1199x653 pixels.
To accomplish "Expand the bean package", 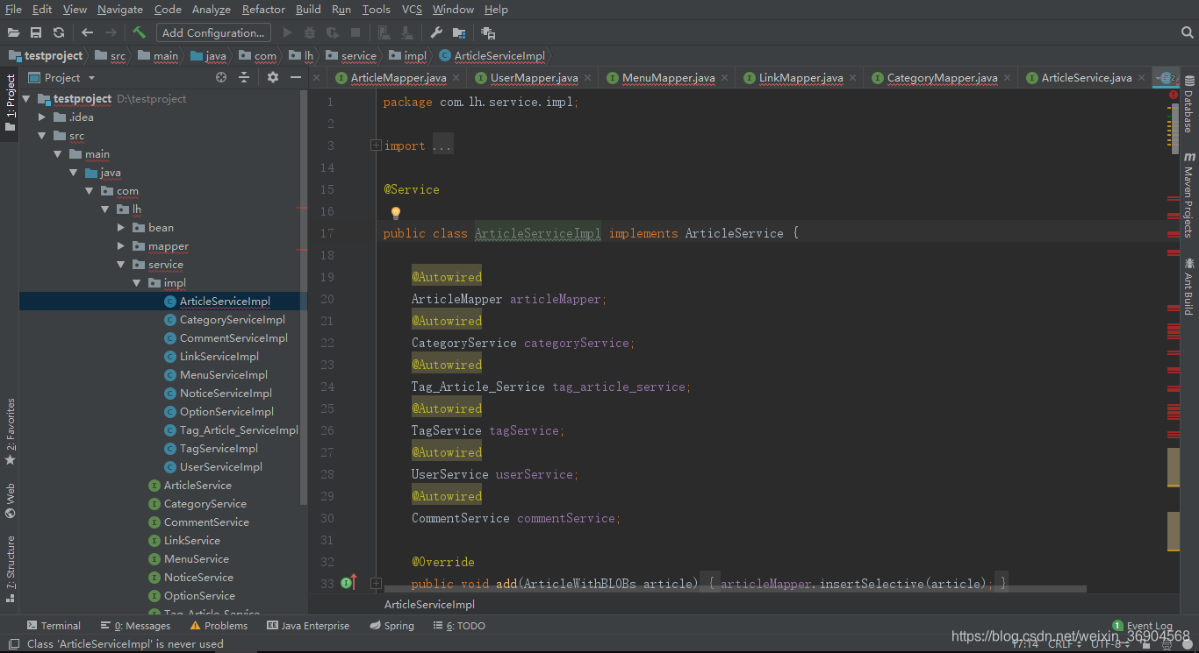I will tap(121, 228).
